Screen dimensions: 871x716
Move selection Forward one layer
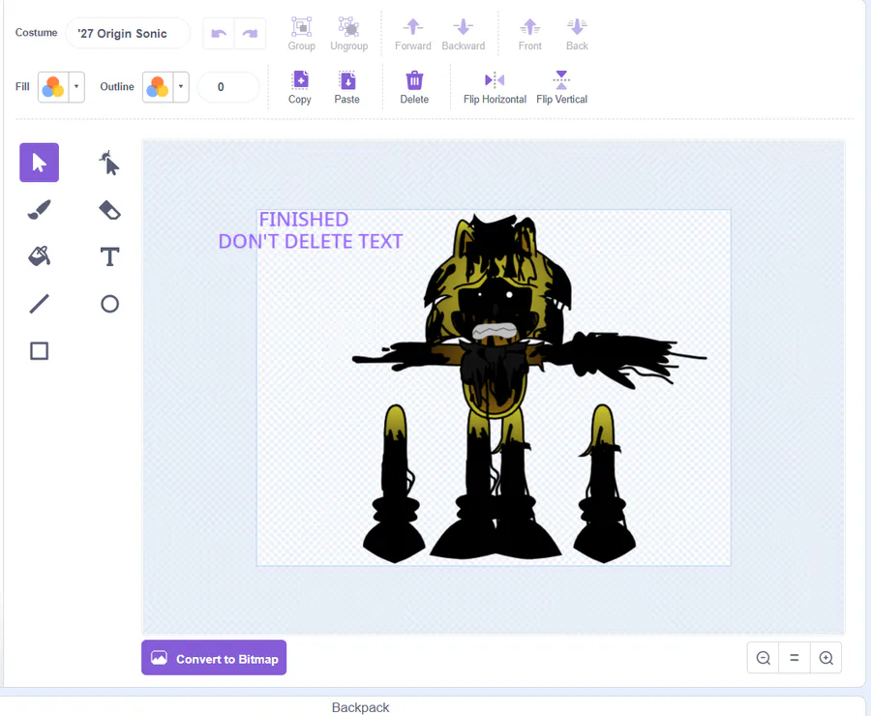coord(412,34)
